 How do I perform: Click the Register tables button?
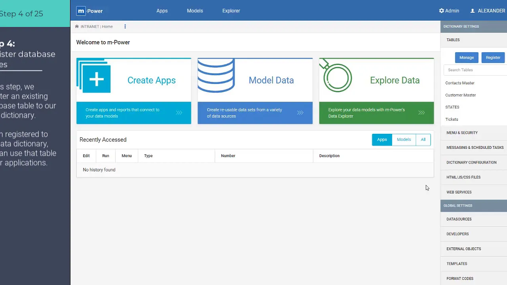click(x=493, y=57)
